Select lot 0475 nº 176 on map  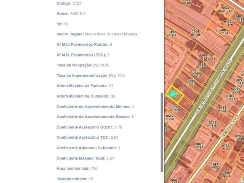(x=228, y=23)
